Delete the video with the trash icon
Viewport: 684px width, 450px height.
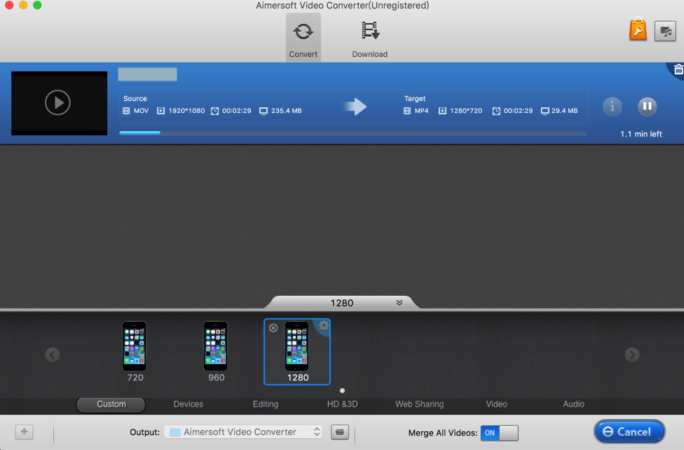(678, 70)
